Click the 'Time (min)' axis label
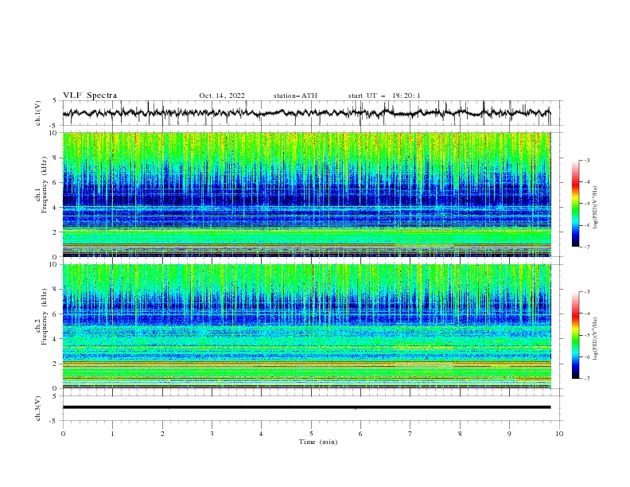 (318, 442)
